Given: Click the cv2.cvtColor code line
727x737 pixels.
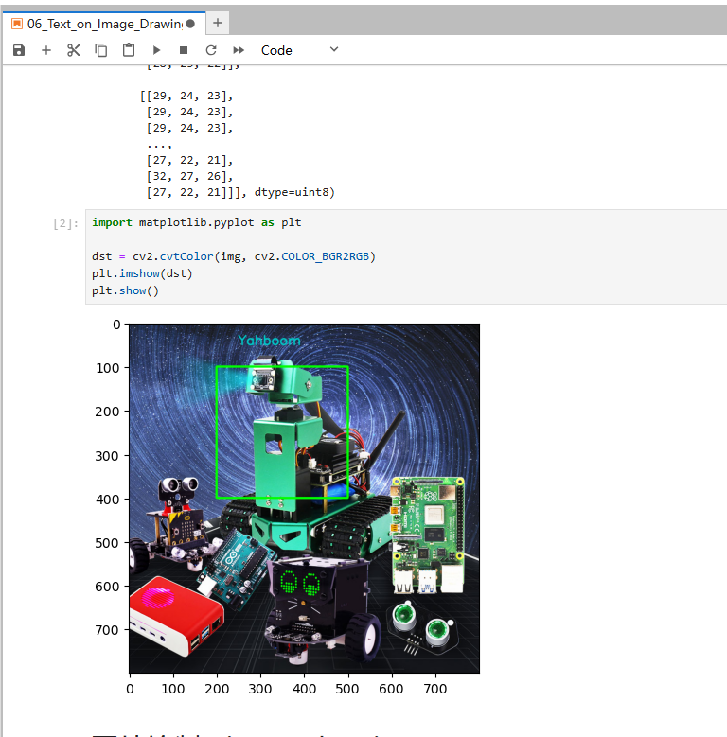Looking at the screenshot, I should pos(234,256).
